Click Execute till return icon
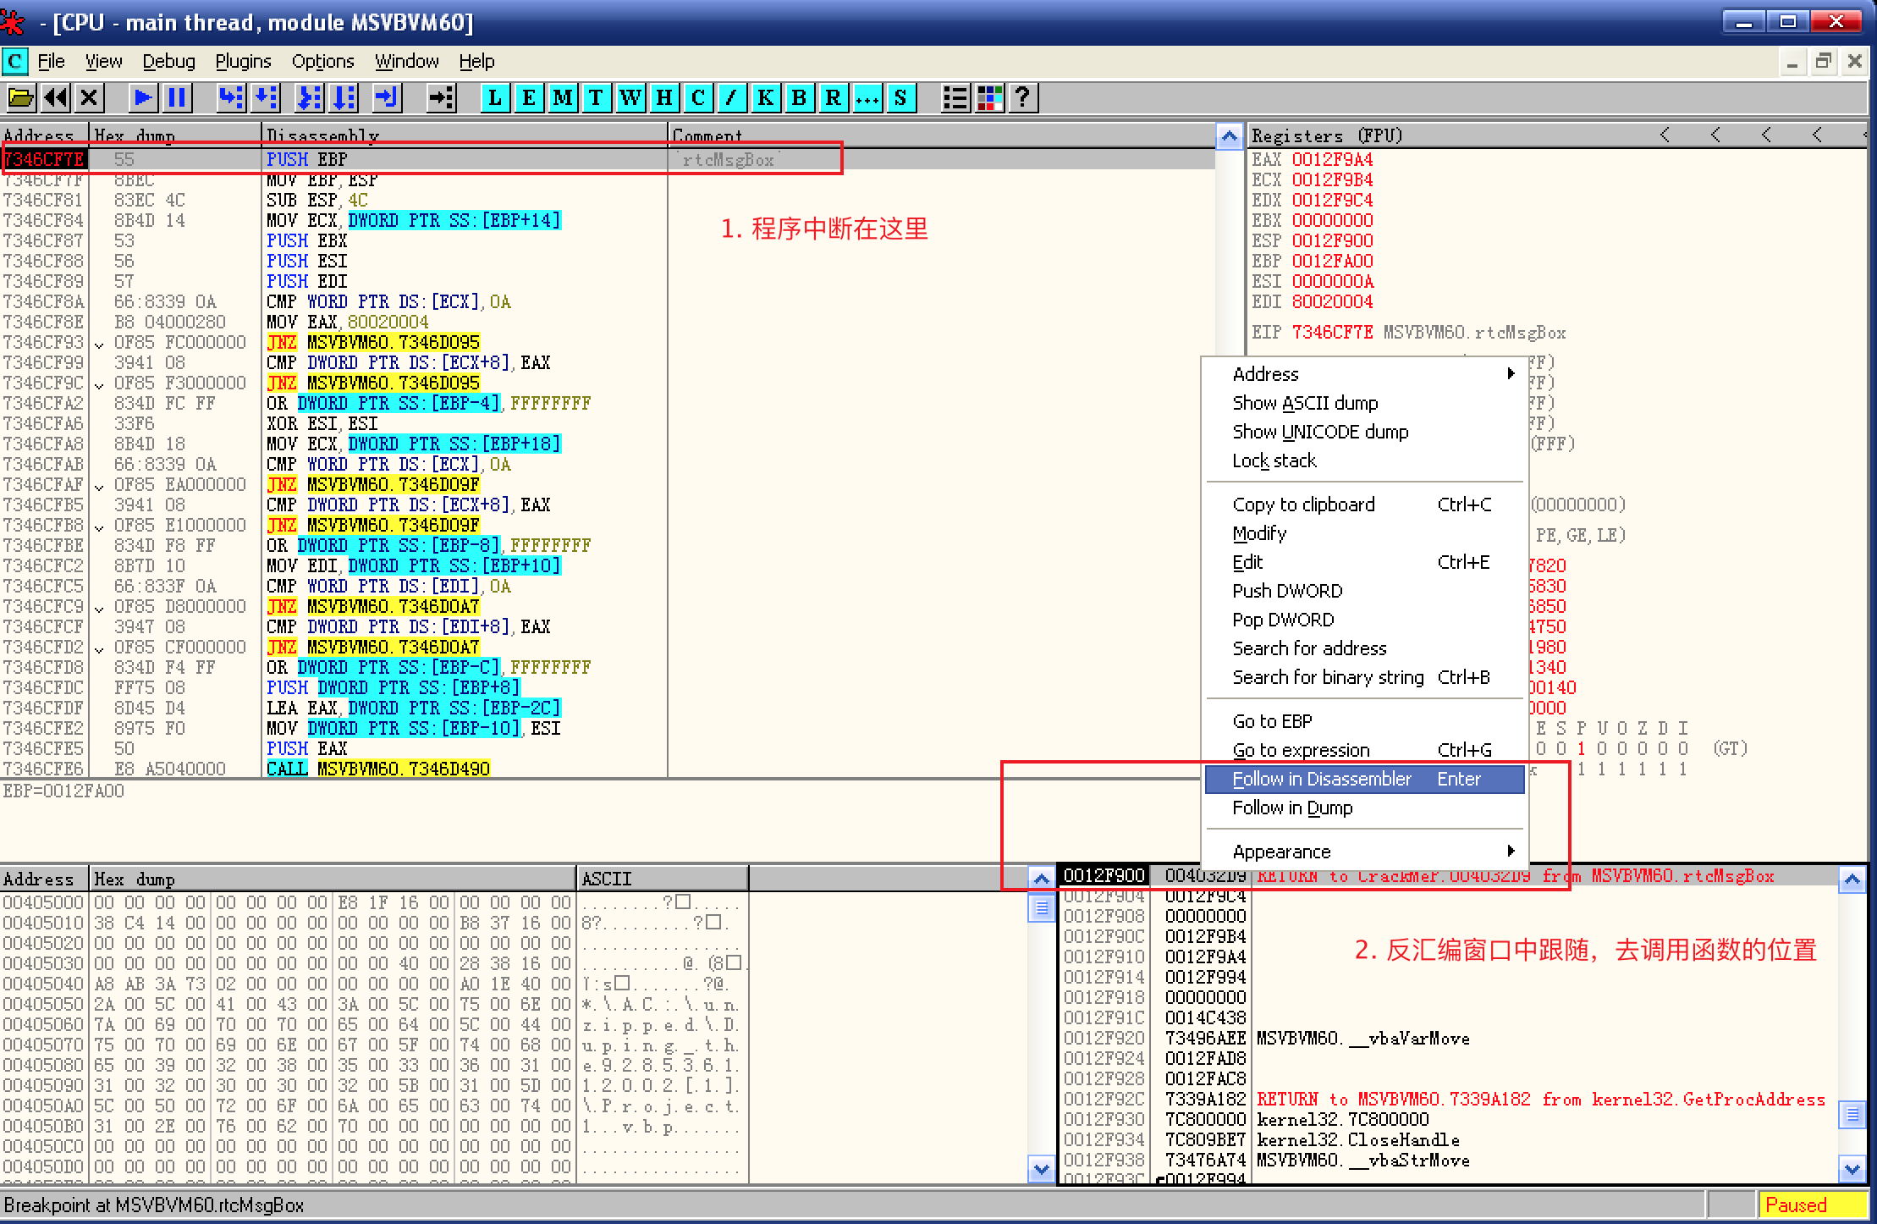Screen dimensions: 1877x1224 coord(387,98)
